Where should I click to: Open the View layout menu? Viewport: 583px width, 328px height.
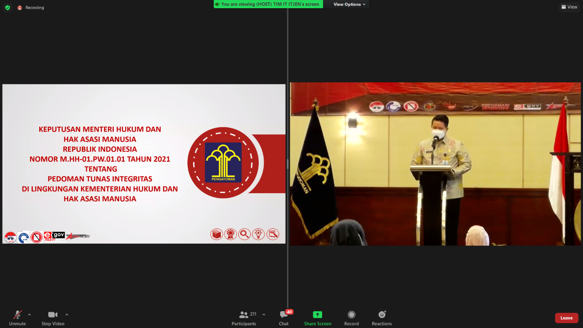[569, 7]
